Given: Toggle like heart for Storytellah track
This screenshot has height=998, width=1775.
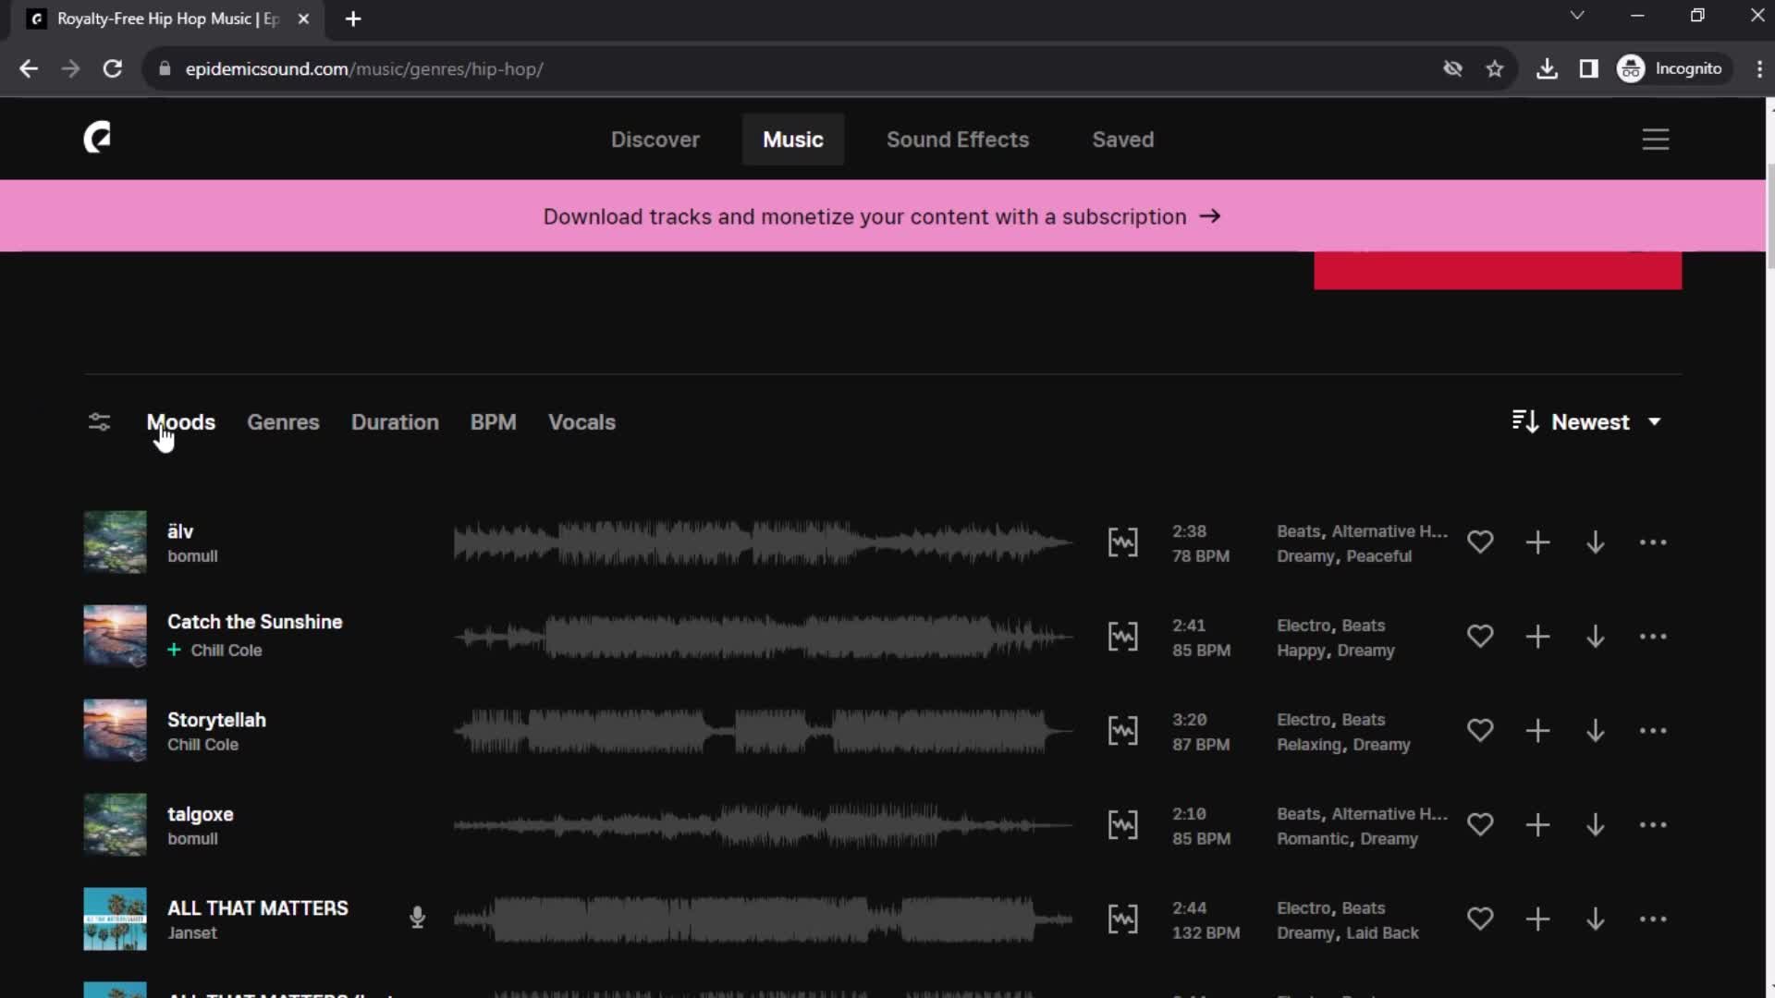Looking at the screenshot, I should tap(1479, 730).
